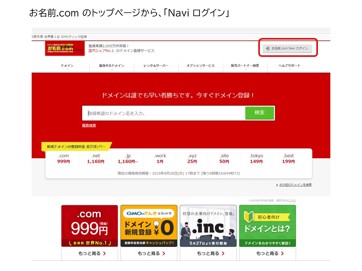Viewport: 362px width, 271px height.
Task: Click the GMOクリック証券 top text ad
Action: [59, 37]
